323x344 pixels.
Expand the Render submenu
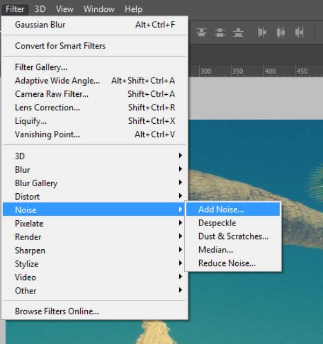coord(95,237)
